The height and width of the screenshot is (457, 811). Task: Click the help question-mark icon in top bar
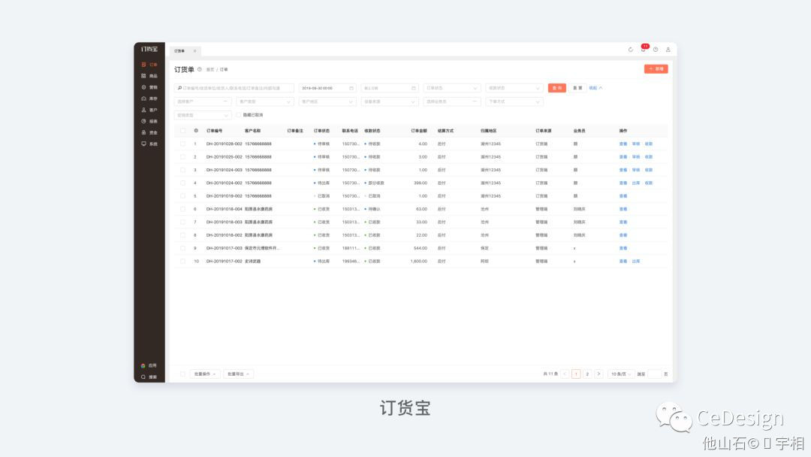click(x=656, y=50)
